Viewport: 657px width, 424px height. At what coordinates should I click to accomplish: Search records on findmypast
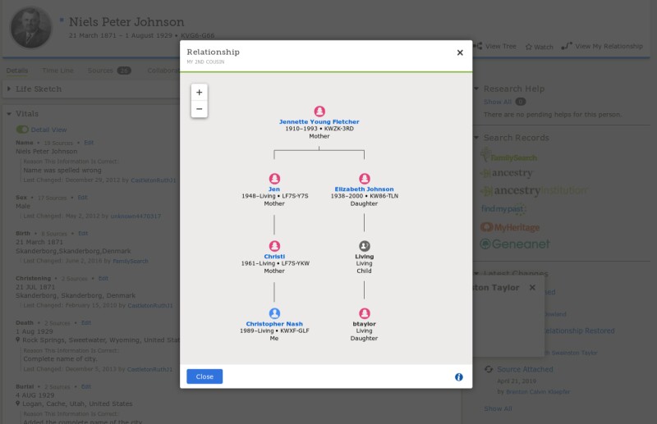pos(503,209)
